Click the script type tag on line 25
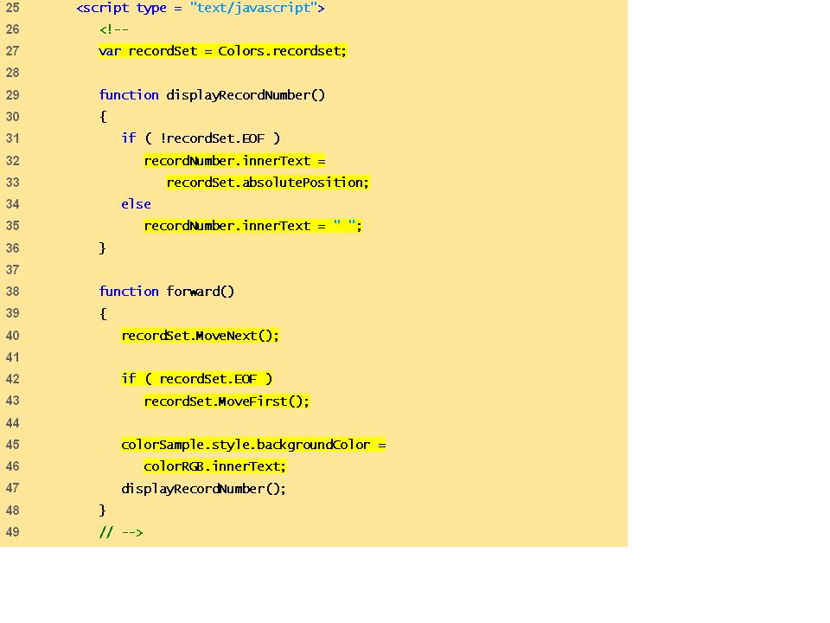 [201, 8]
